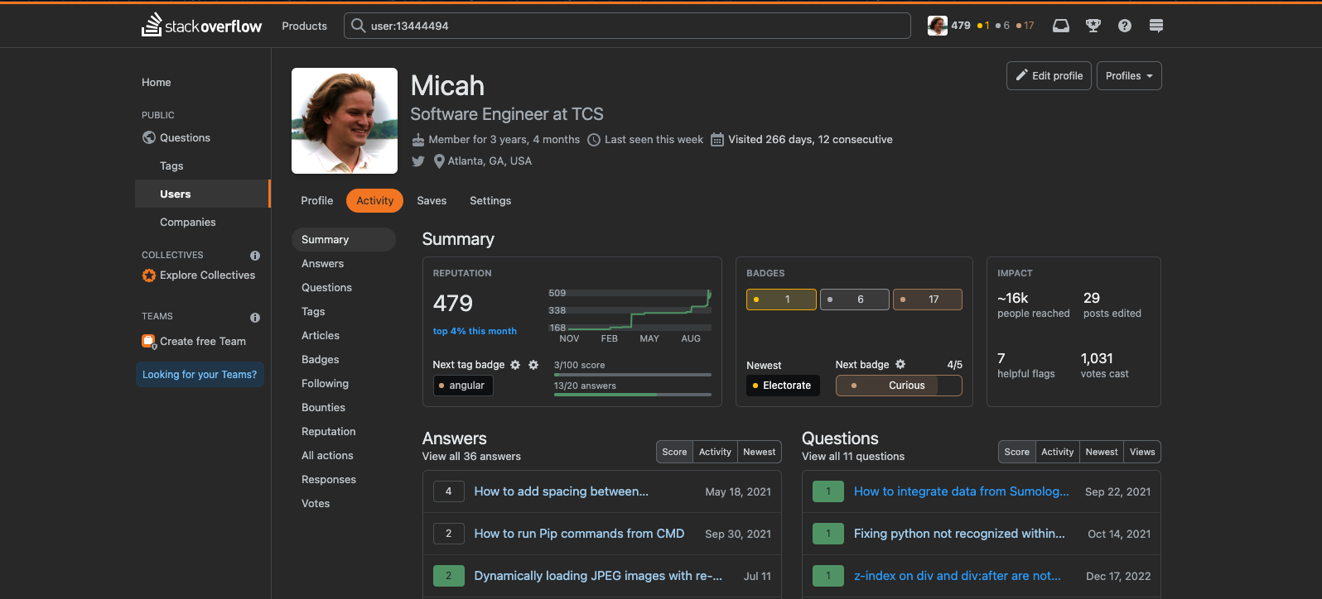
Task: Sort questions by Views
Action: (x=1141, y=452)
